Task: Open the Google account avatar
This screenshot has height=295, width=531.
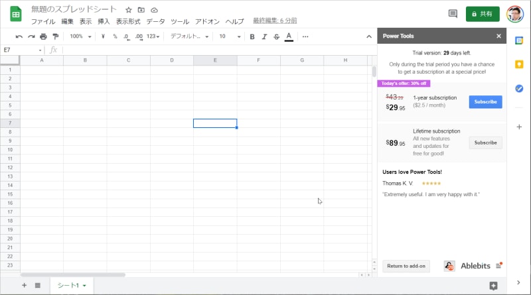Action: pos(515,14)
